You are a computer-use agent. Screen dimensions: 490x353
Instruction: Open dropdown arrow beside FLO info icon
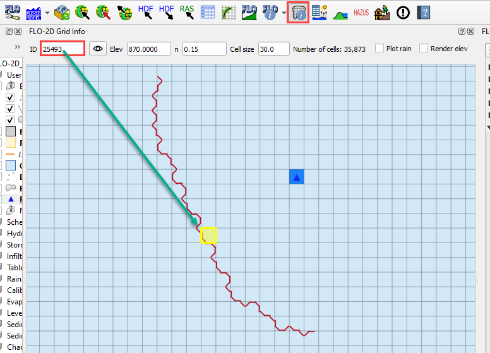(x=284, y=13)
